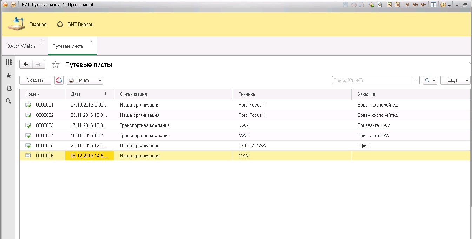This screenshot has width=472, height=239.
Task: Open the БИТ Виалон section
Action: coord(75,25)
